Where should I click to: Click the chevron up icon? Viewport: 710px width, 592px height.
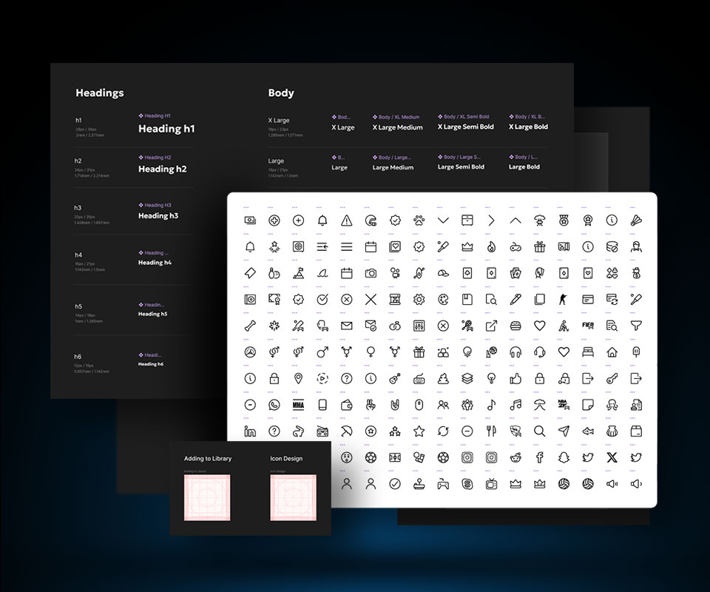(x=515, y=221)
